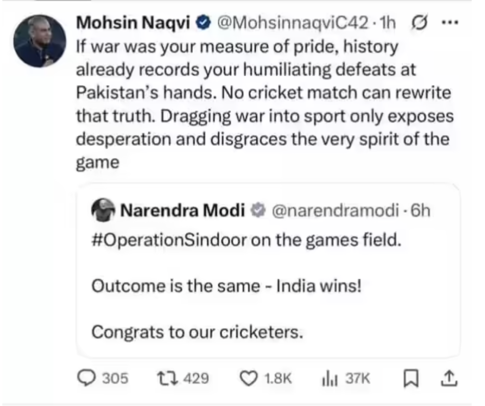Like the post with the heart icon
This screenshot has width=485, height=406.
click(247, 378)
